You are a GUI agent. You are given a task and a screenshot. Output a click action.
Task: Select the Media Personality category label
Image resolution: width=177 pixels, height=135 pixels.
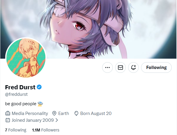(x=30, y=113)
